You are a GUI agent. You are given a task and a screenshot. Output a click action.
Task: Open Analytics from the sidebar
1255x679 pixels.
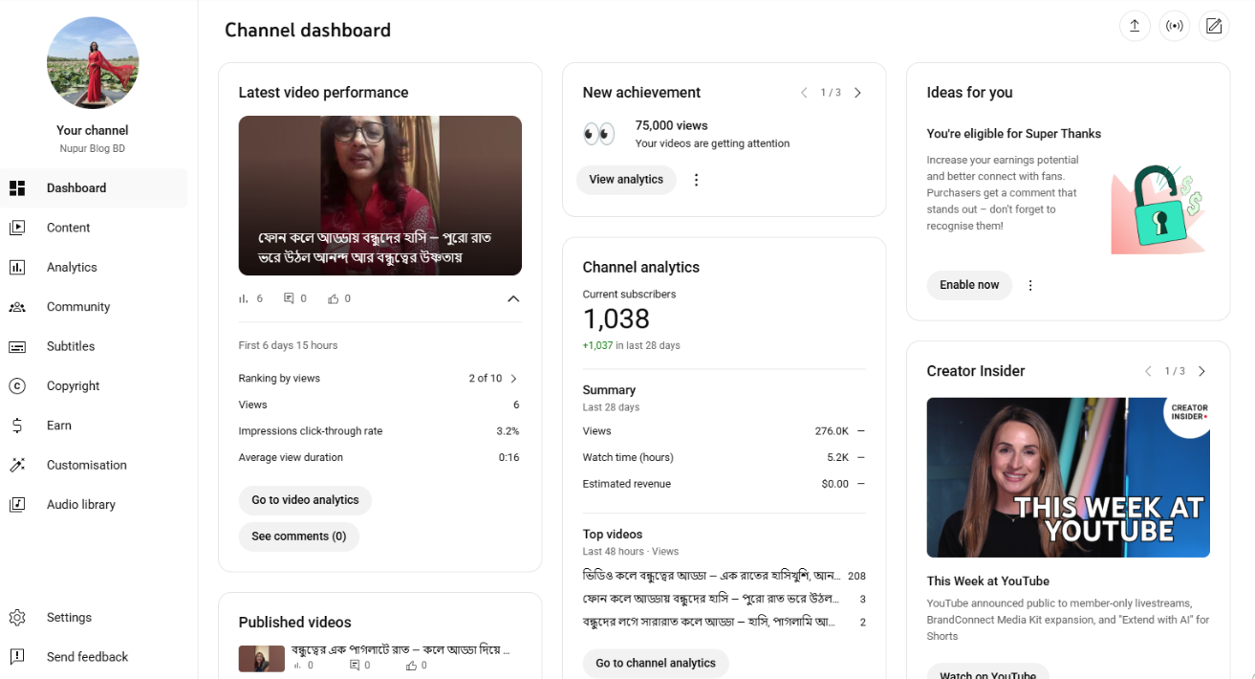72,267
